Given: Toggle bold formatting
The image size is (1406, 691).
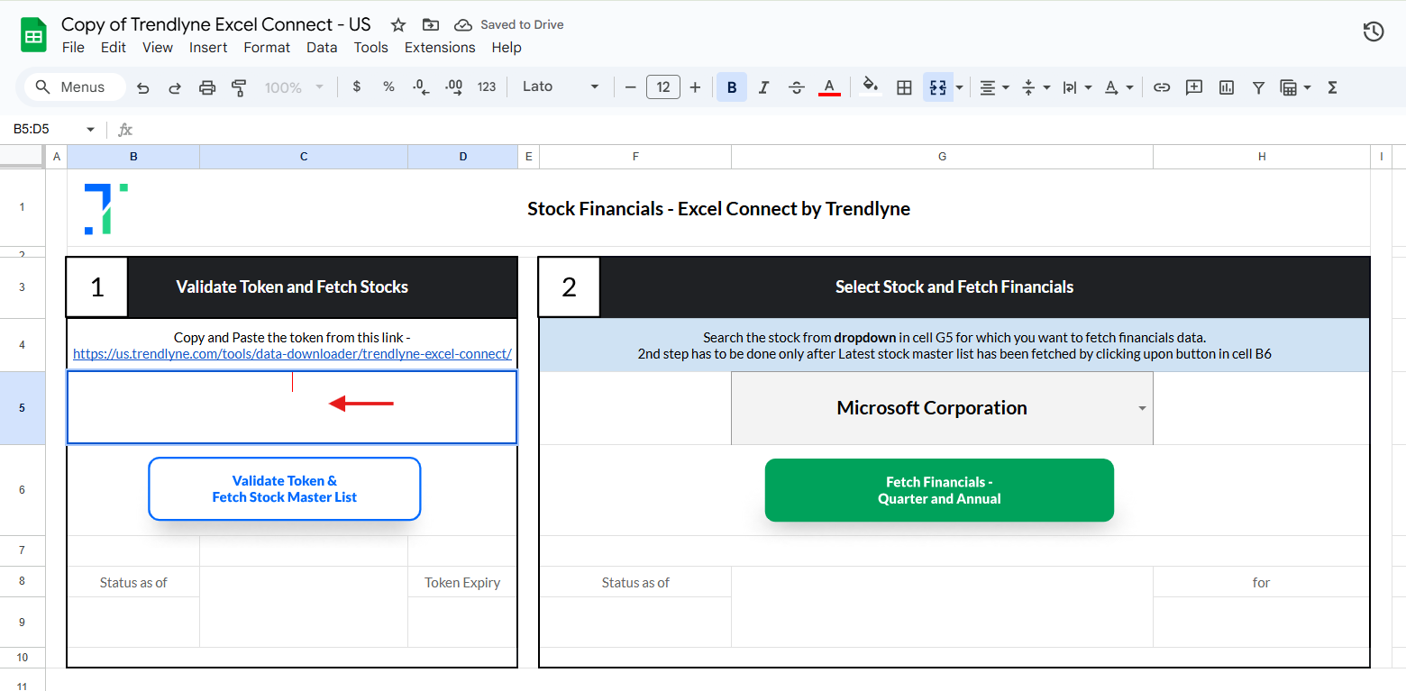Looking at the screenshot, I should coord(732,87).
